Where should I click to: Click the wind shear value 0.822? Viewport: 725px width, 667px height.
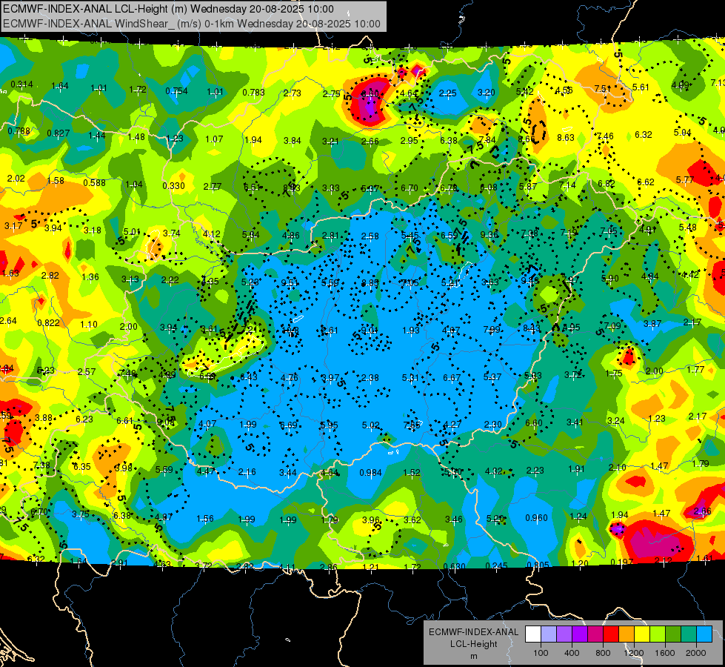(48, 323)
